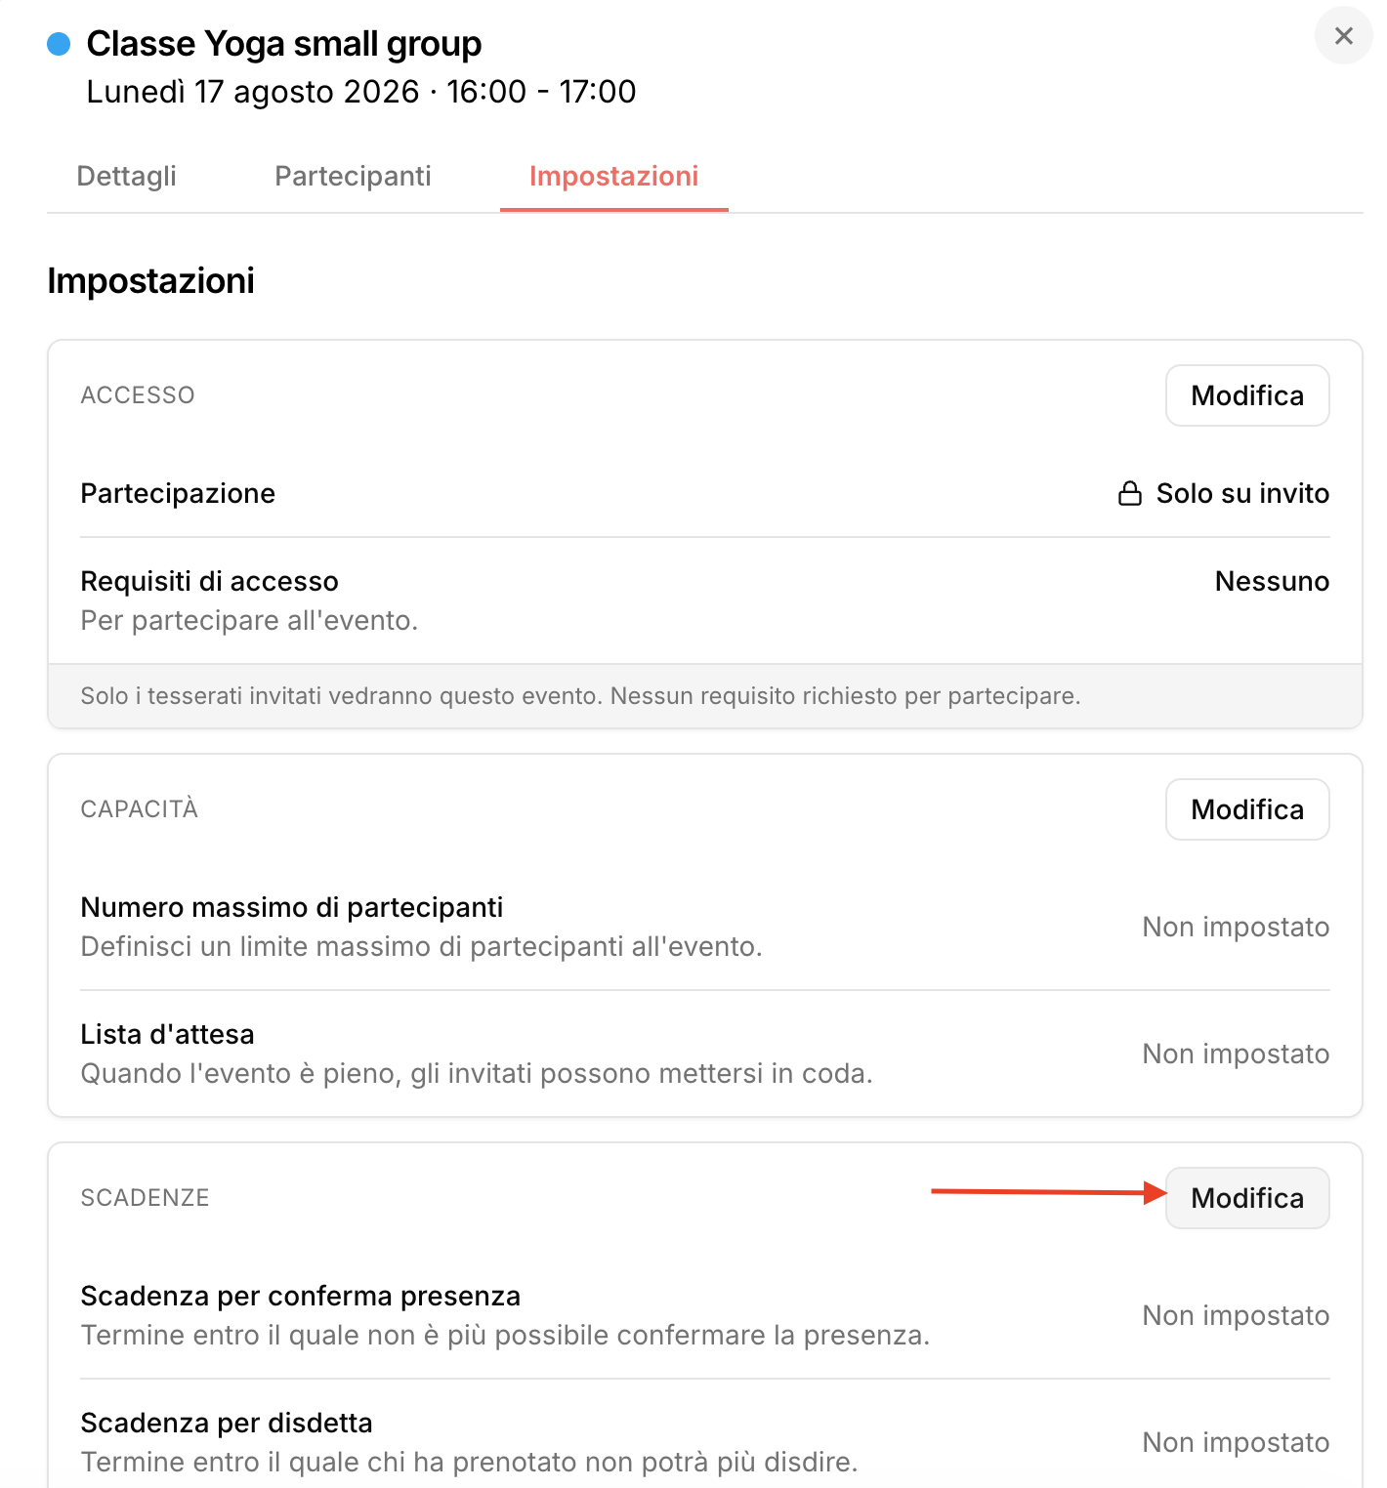
Task: Click the lock icon beside Solo su invito
Action: (1129, 493)
